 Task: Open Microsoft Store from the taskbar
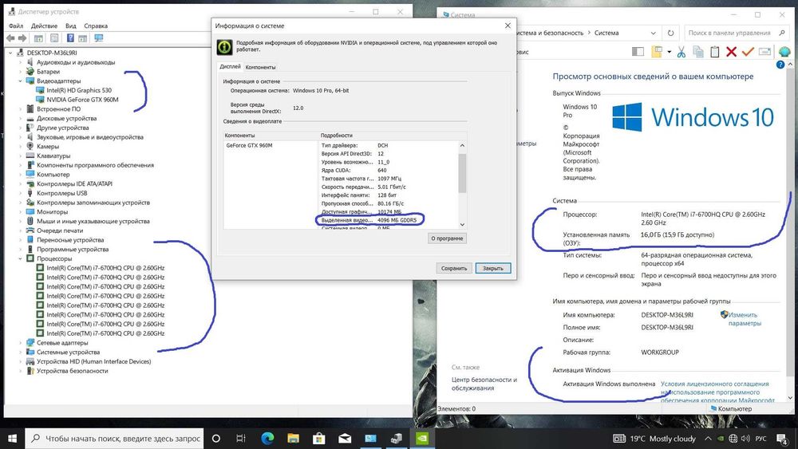[x=319, y=438]
